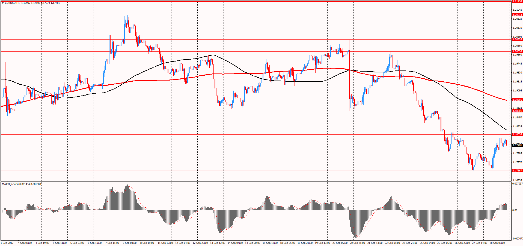Click the 1.20036 red price tag
The width and height of the screenshot is (523, 246).
click(517, 51)
